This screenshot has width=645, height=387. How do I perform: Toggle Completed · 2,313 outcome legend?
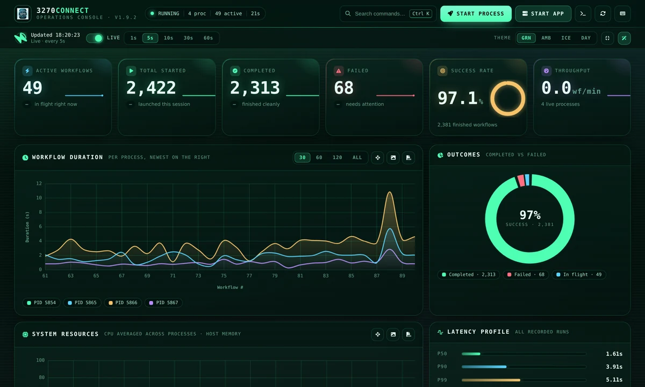pos(469,275)
